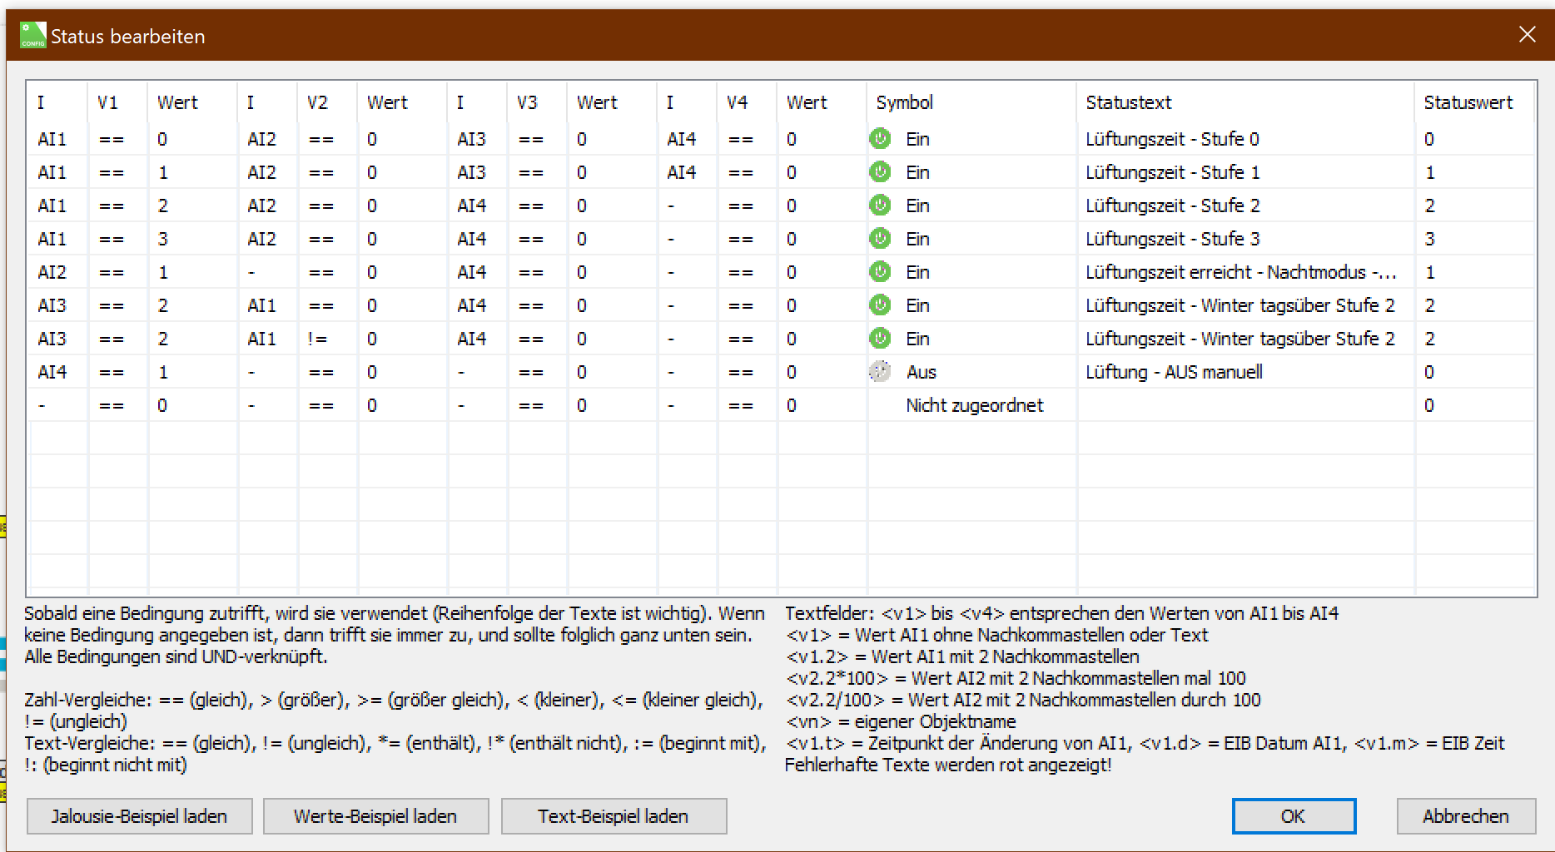Image resolution: width=1555 pixels, height=852 pixels.
Task: Close the Status bearbeiten dialog
Action: [1527, 34]
